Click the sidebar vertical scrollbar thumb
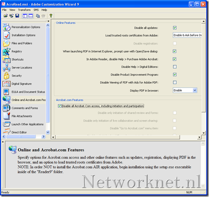Screen dimensions: 209x197 click(48, 75)
